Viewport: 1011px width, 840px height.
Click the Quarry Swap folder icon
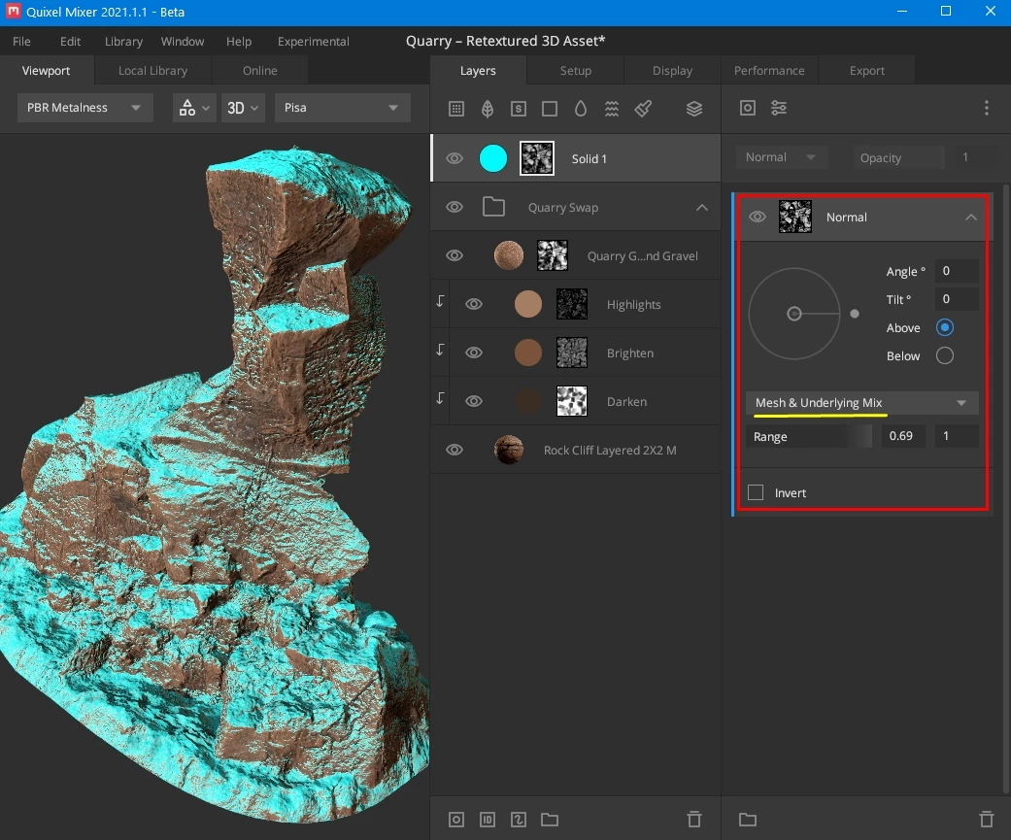pyautogui.click(x=494, y=207)
